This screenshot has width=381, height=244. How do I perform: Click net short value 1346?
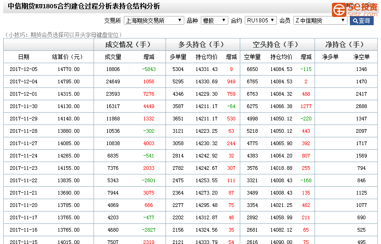coord(361,70)
